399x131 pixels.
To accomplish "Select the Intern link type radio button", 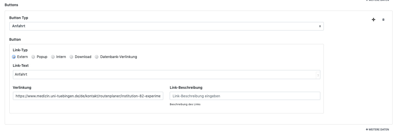I will coord(53,57).
